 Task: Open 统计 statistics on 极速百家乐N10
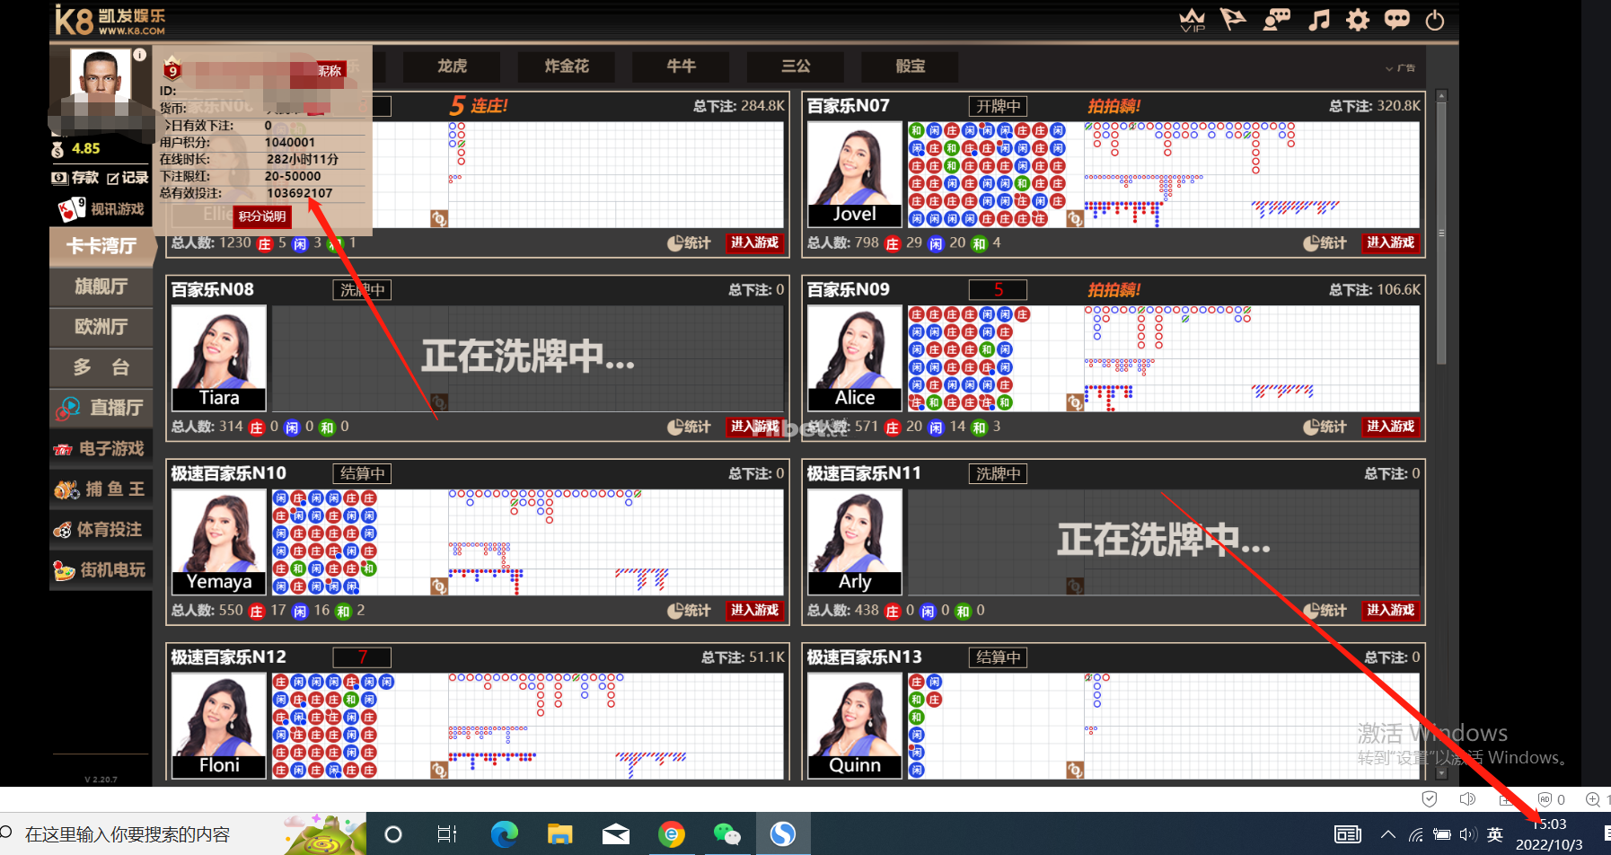(689, 611)
